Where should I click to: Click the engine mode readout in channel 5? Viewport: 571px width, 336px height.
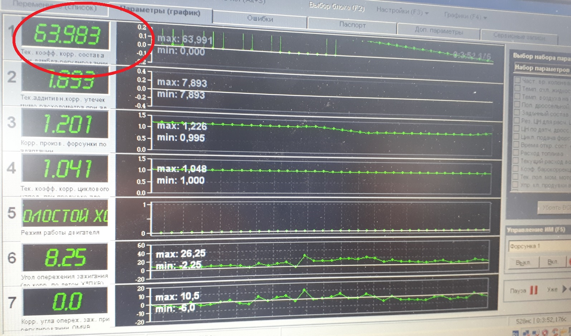tap(65, 214)
